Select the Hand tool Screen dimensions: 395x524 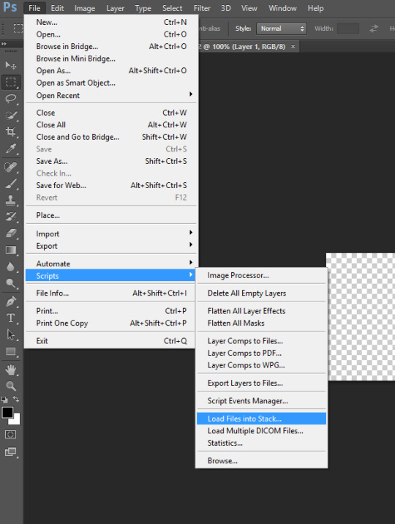[x=11, y=370]
